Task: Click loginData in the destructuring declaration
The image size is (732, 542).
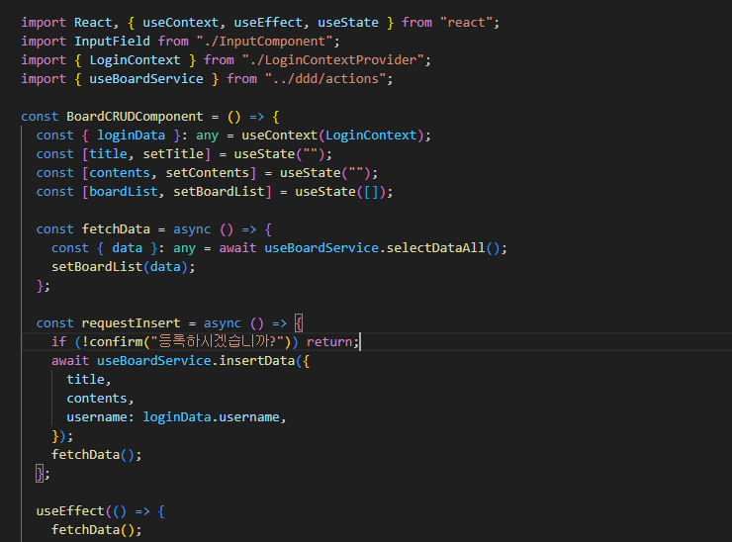Action: 132,135
